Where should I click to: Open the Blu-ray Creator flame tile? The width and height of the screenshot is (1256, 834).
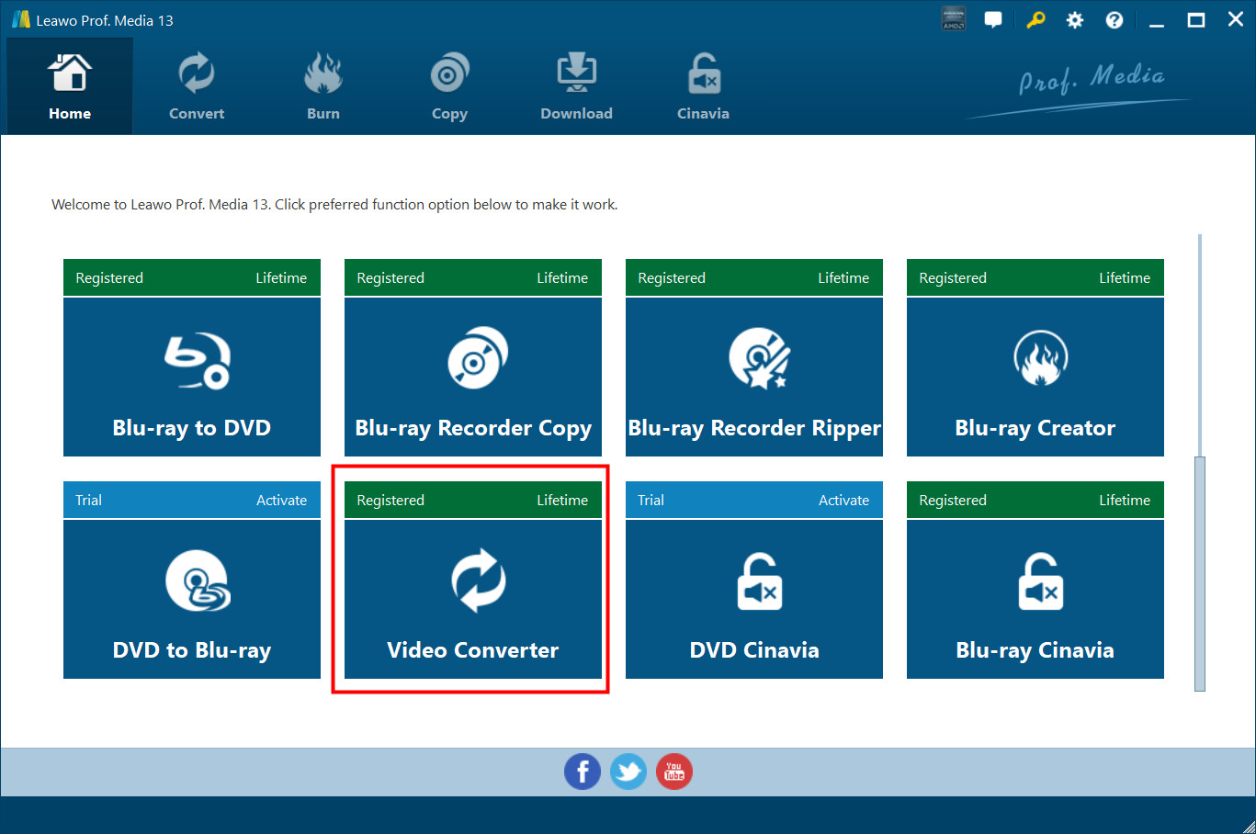pyautogui.click(x=1035, y=377)
